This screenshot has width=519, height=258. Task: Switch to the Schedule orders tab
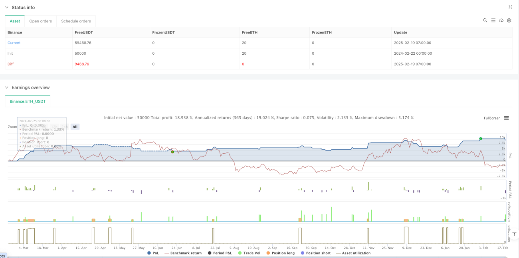click(76, 21)
